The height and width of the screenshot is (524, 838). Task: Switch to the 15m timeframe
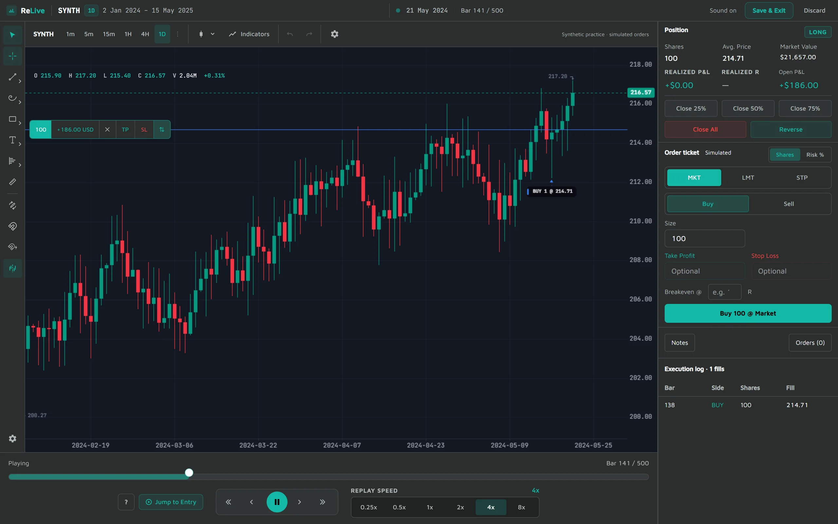click(109, 34)
